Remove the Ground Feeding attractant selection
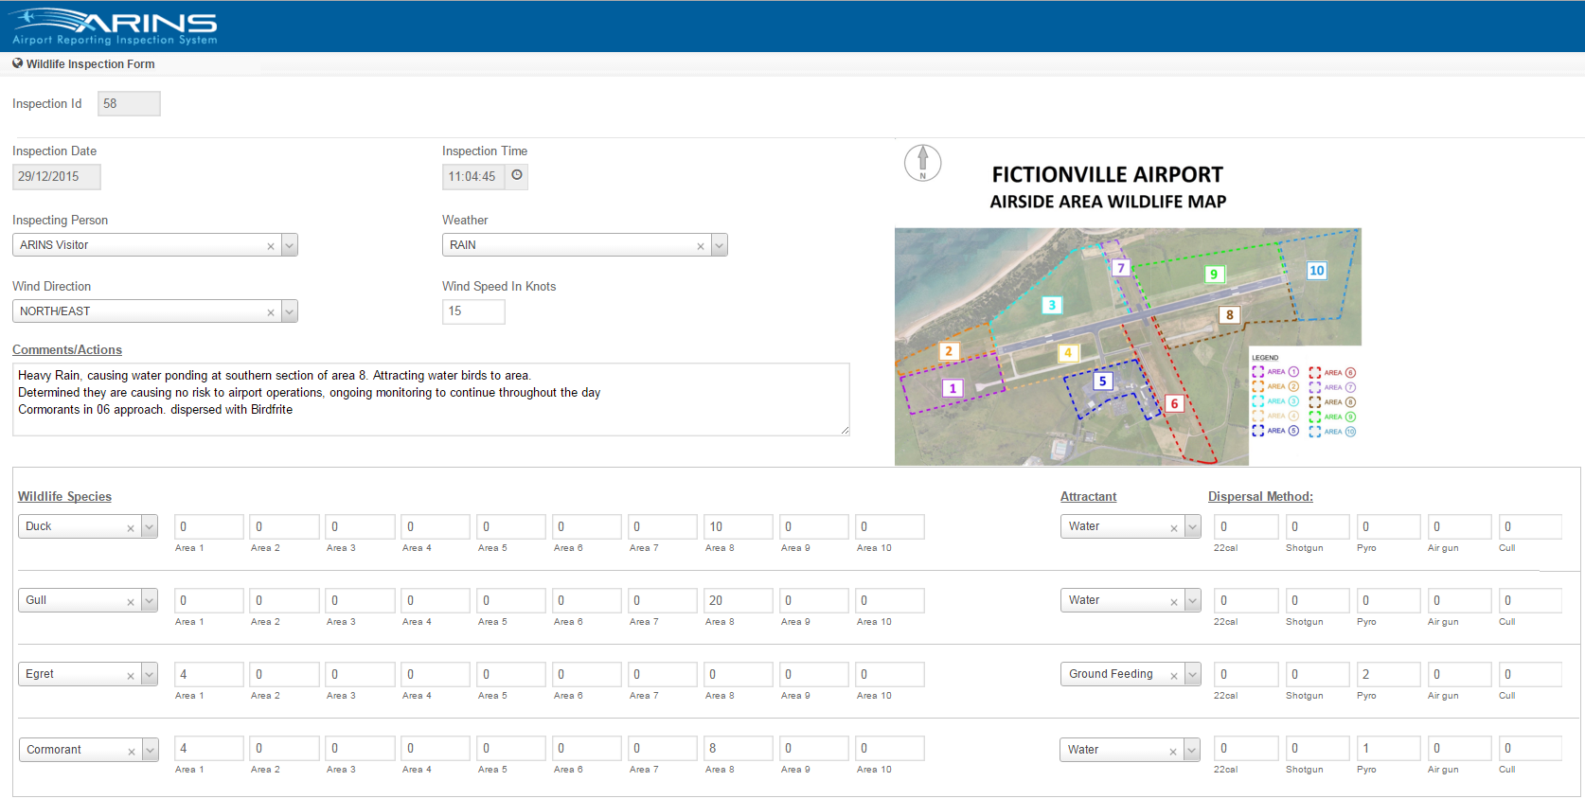 click(1174, 676)
